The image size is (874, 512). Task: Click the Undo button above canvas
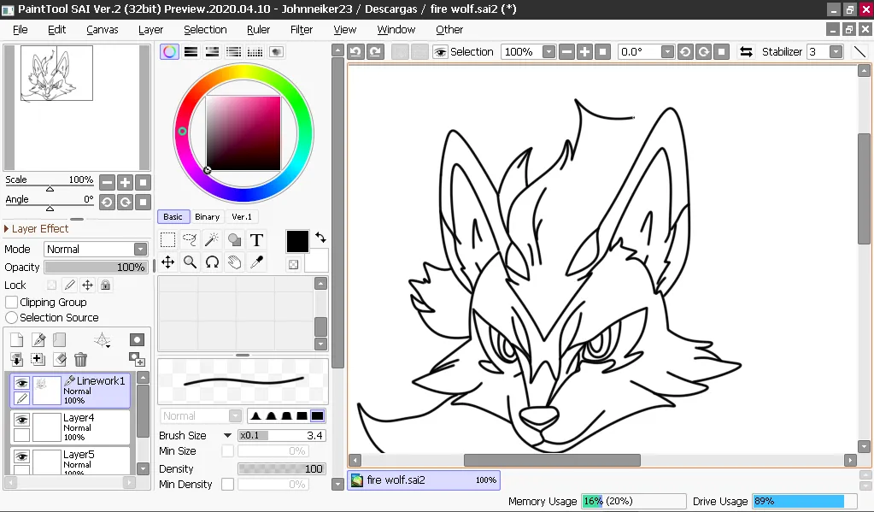tap(355, 52)
